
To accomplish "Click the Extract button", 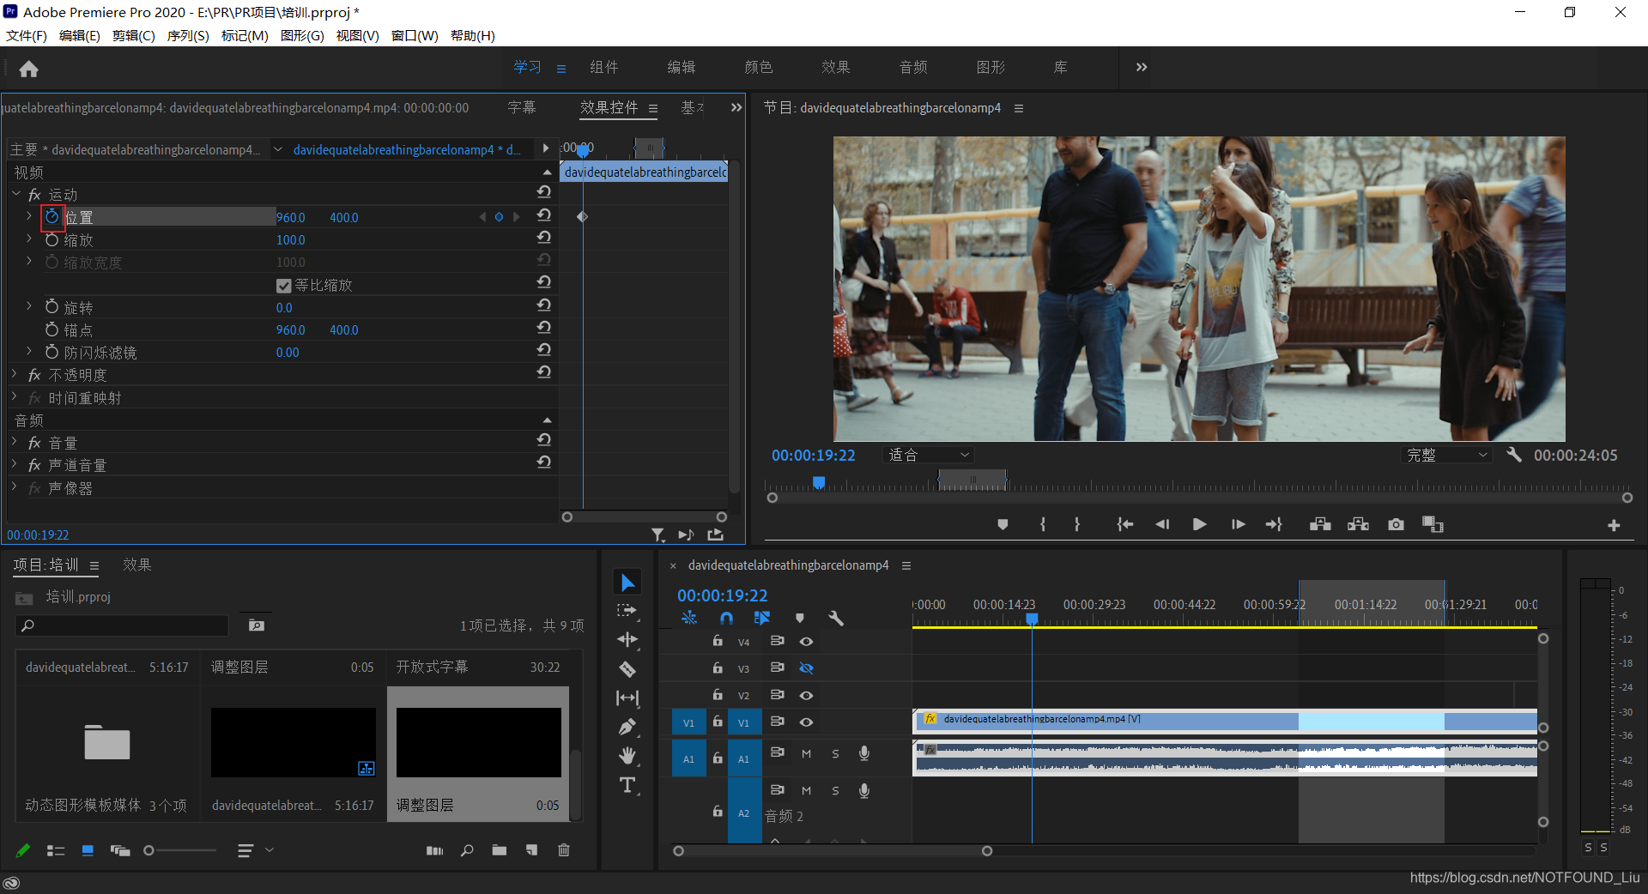I will point(1358,524).
